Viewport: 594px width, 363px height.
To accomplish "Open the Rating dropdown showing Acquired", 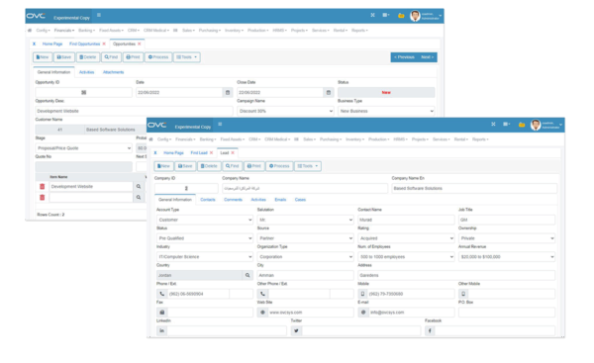I will (406, 238).
